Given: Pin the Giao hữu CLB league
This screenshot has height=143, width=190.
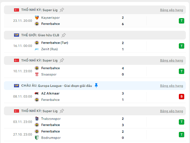Looking at the screenshot, I should tap(63, 35).
